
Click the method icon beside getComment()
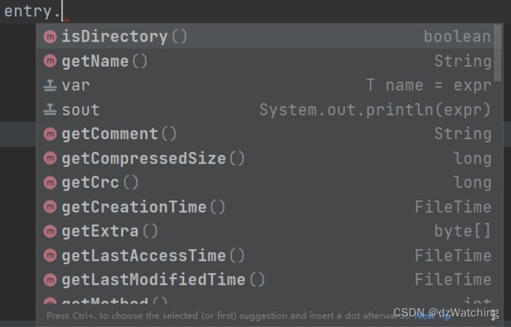point(50,134)
